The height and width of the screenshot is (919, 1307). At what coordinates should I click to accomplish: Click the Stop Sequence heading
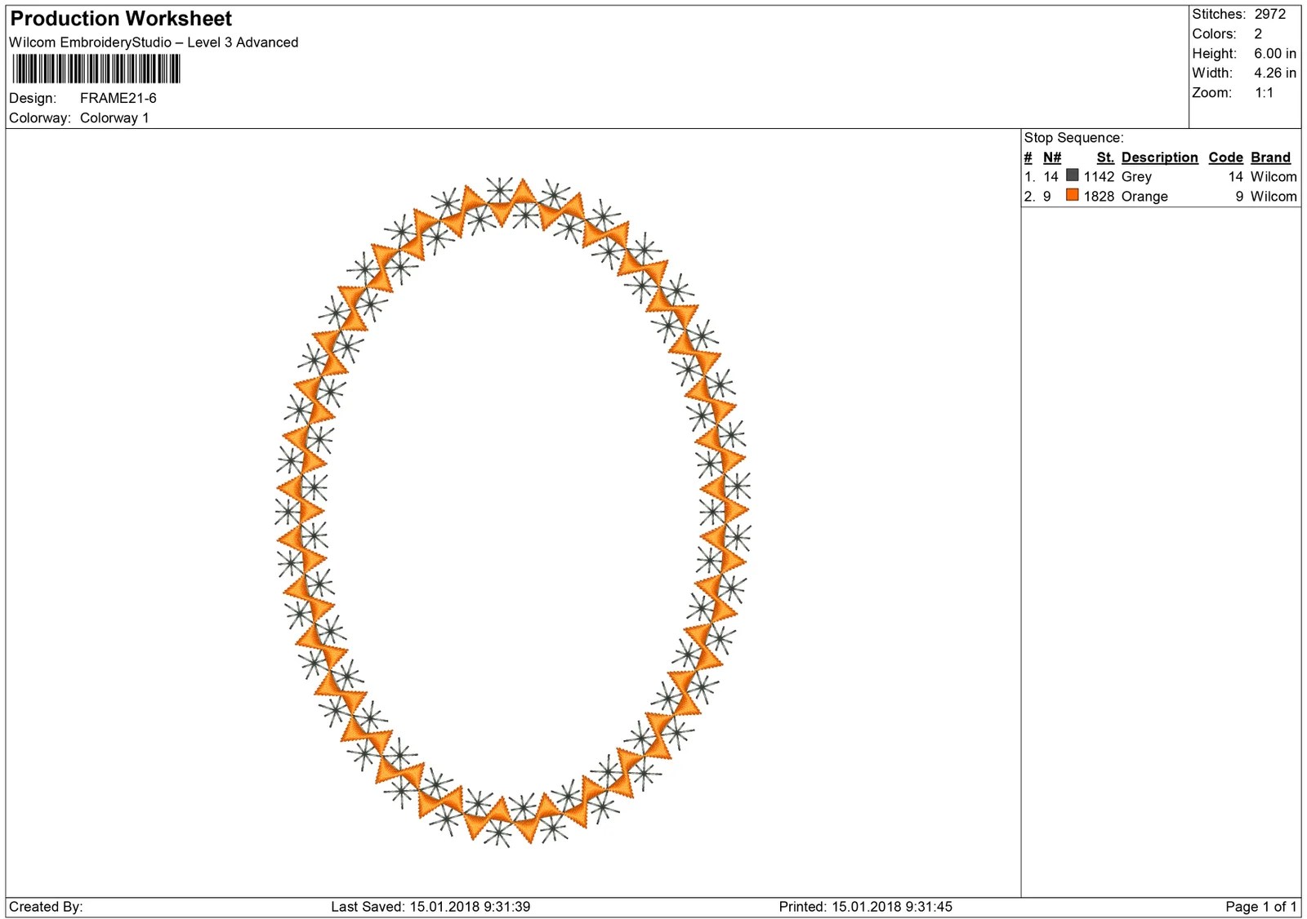(1074, 138)
